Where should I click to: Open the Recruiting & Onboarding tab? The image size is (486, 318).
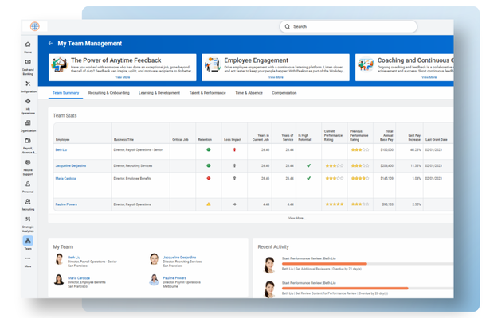click(x=109, y=93)
